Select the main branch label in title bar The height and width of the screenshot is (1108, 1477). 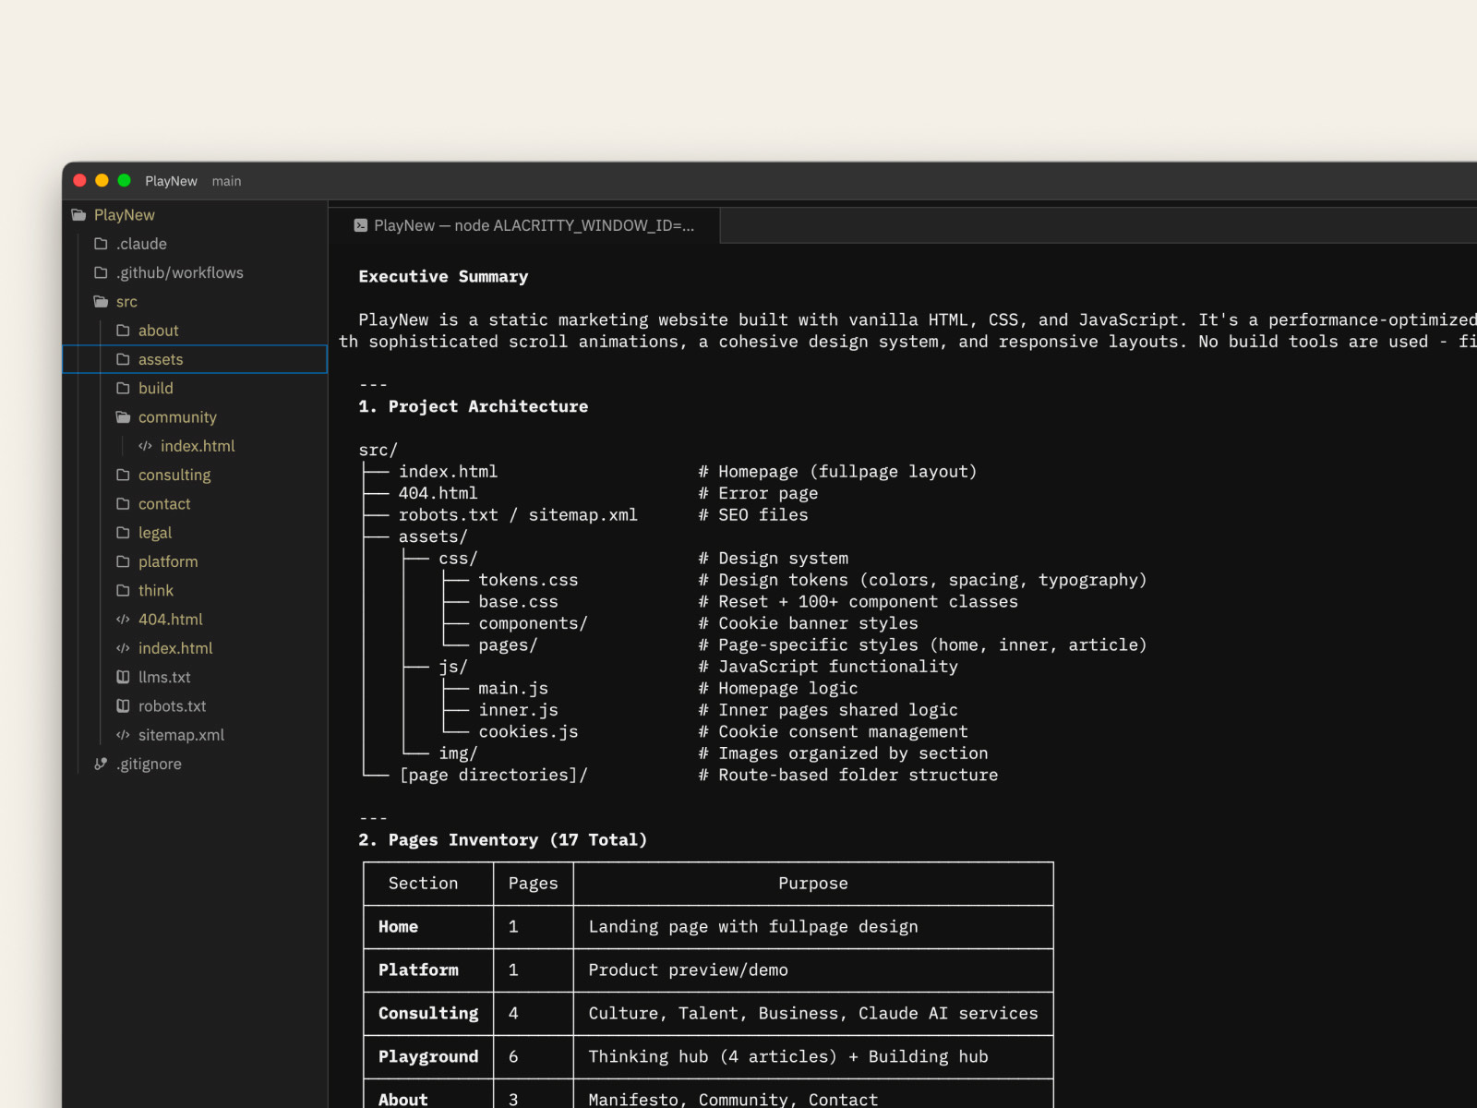(x=226, y=181)
